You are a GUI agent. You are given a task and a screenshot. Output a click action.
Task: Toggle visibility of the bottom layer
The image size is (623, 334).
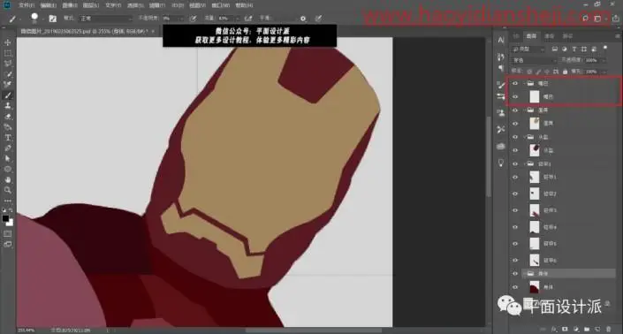[x=515, y=287]
